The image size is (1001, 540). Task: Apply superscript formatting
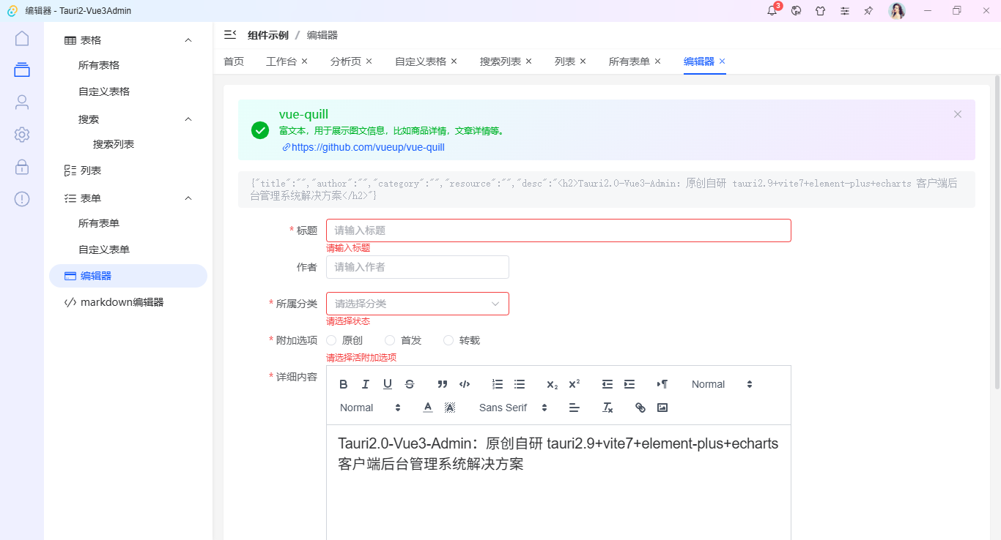pyautogui.click(x=574, y=383)
